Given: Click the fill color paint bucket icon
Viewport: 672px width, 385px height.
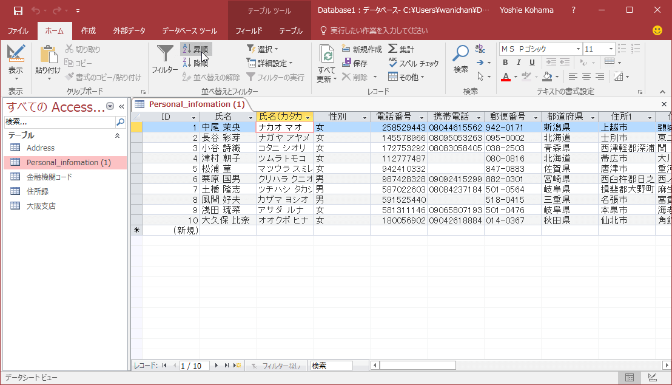Looking at the screenshot, I should click(547, 77).
